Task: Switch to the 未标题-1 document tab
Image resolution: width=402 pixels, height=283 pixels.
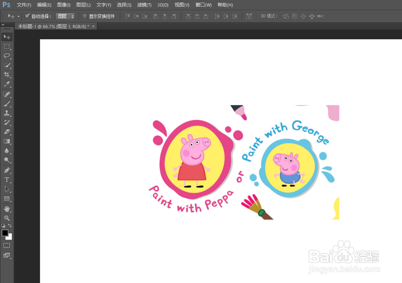Action: 53,27
